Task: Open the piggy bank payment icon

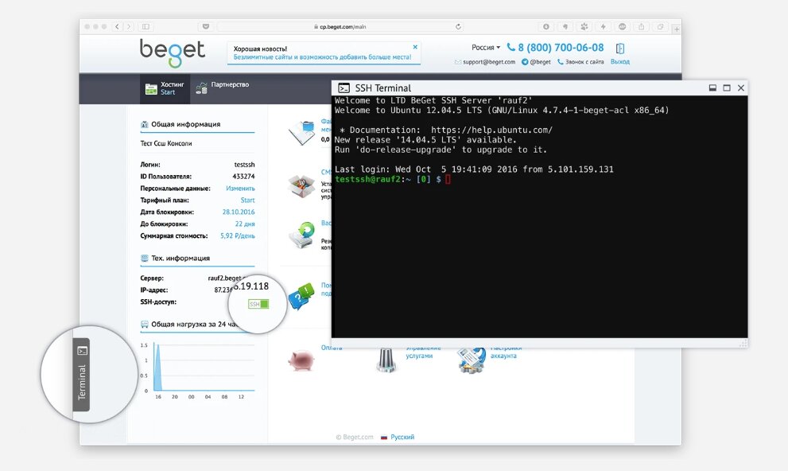Action: click(301, 360)
